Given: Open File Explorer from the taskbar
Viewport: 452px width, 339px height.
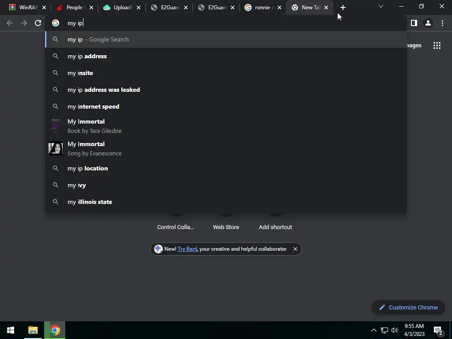Looking at the screenshot, I should tap(33, 330).
